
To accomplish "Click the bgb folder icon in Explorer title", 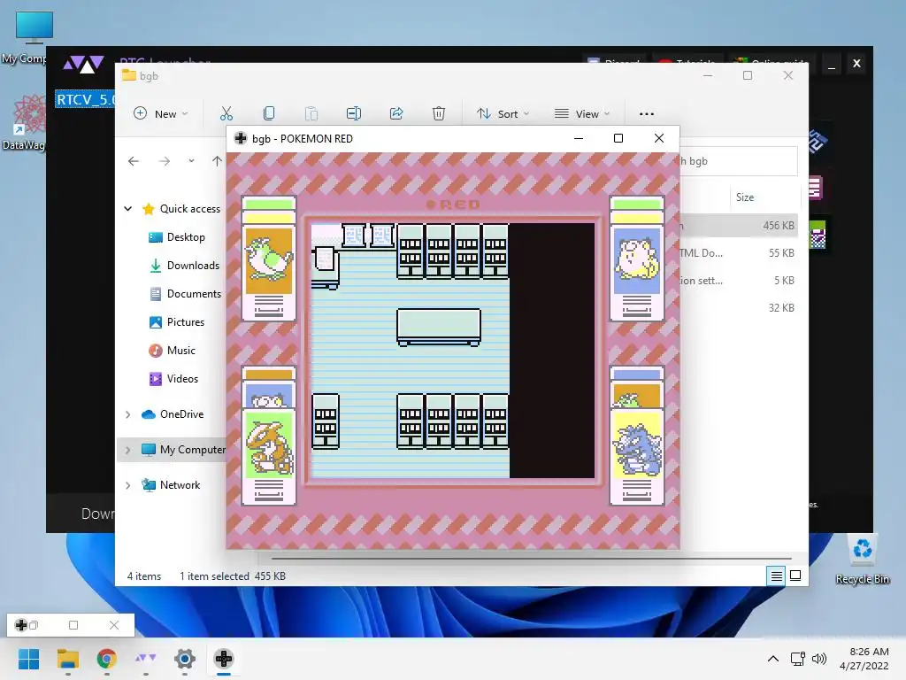I will click(x=129, y=76).
